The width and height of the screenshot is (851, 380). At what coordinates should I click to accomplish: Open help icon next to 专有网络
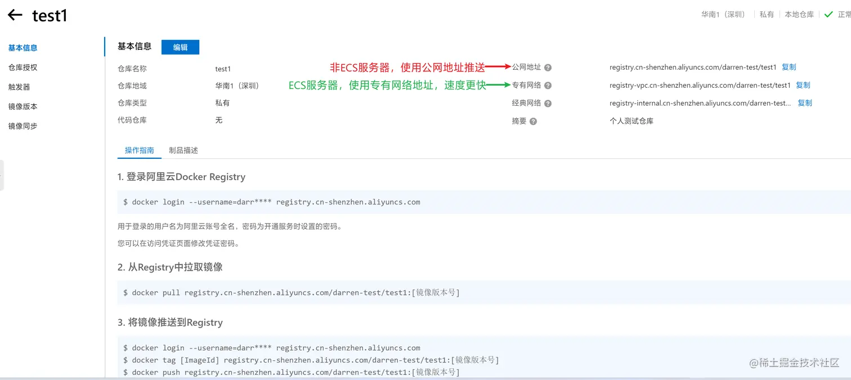point(548,86)
